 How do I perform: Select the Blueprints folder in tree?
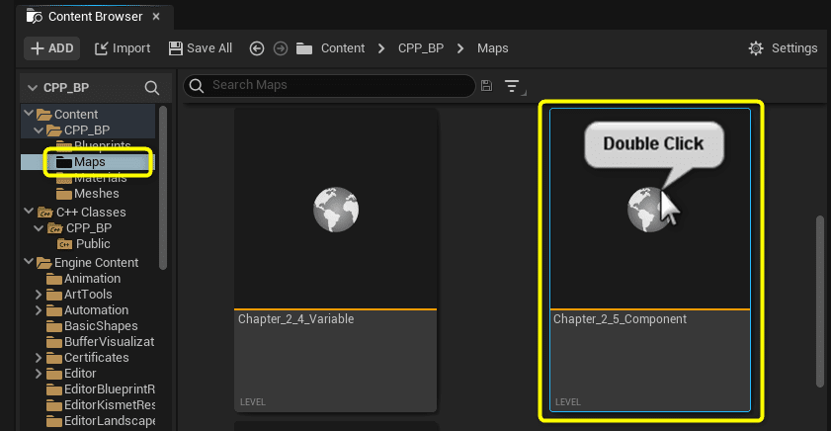pyautogui.click(x=93, y=143)
